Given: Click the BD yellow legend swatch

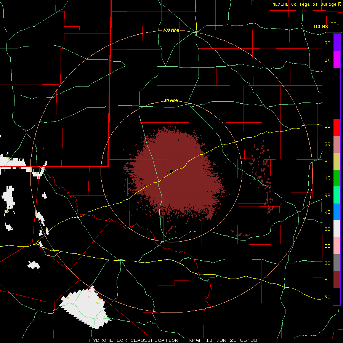Looking at the screenshot, I should [x=337, y=162].
